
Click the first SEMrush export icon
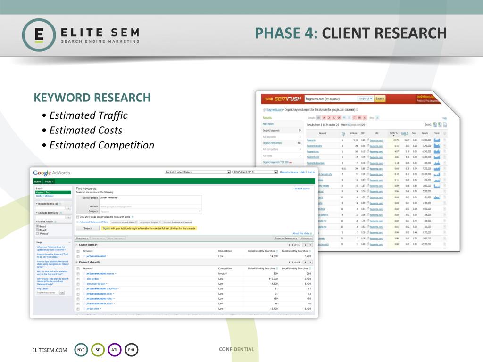(x=434, y=124)
